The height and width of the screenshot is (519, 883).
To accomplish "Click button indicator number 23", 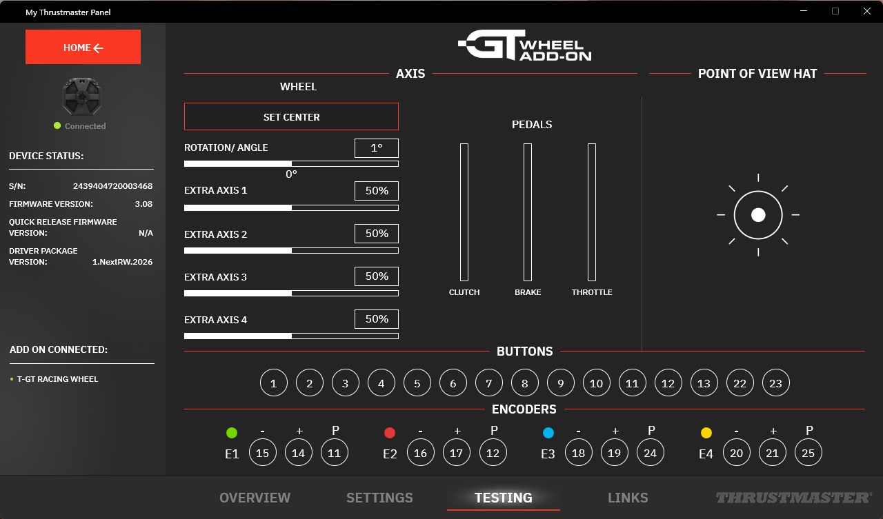I will point(776,383).
